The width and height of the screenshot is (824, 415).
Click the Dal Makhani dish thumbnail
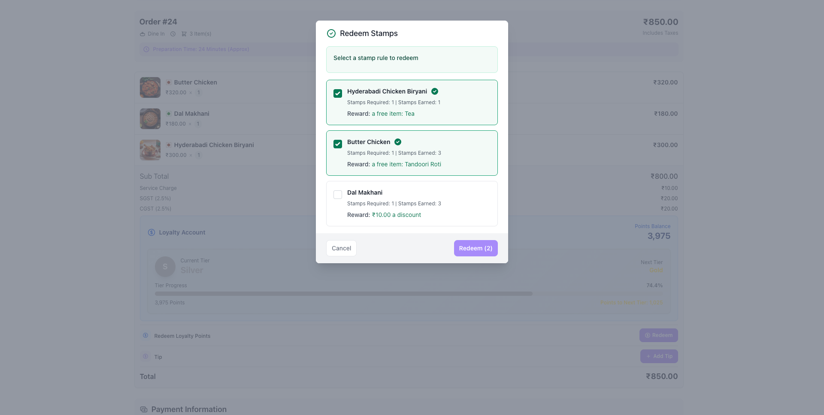[150, 119]
